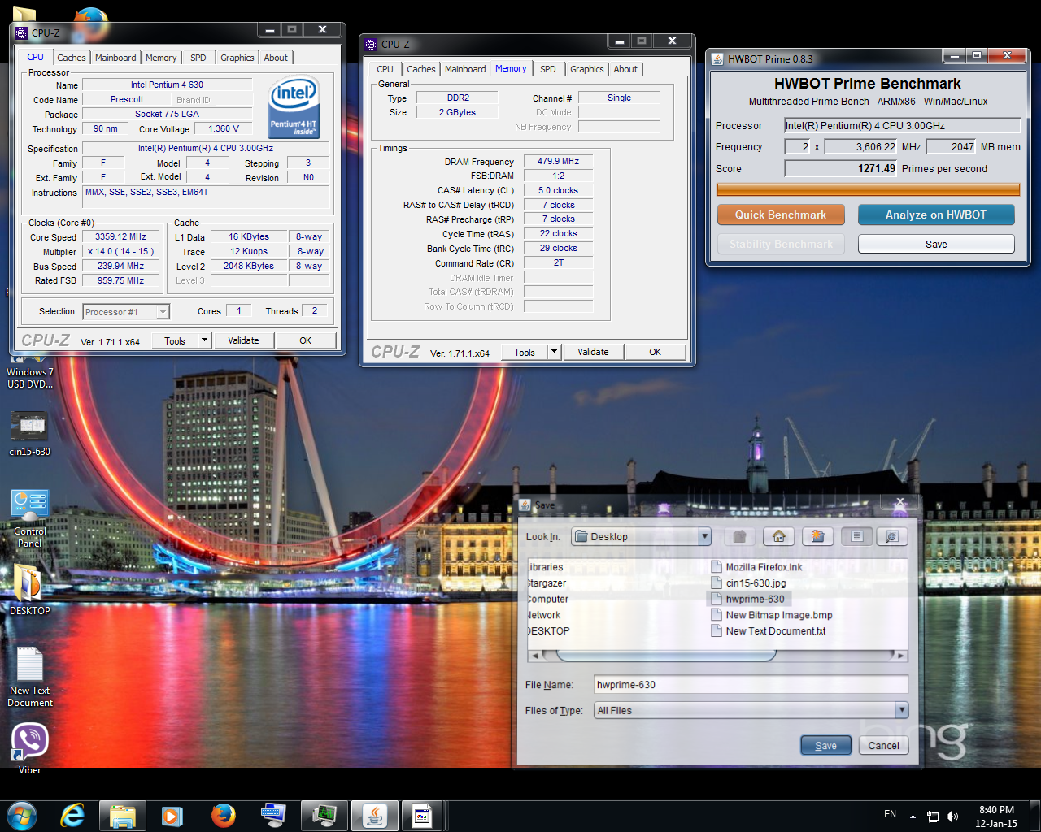Select Network entry in Save dialog

[x=543, y=615]
